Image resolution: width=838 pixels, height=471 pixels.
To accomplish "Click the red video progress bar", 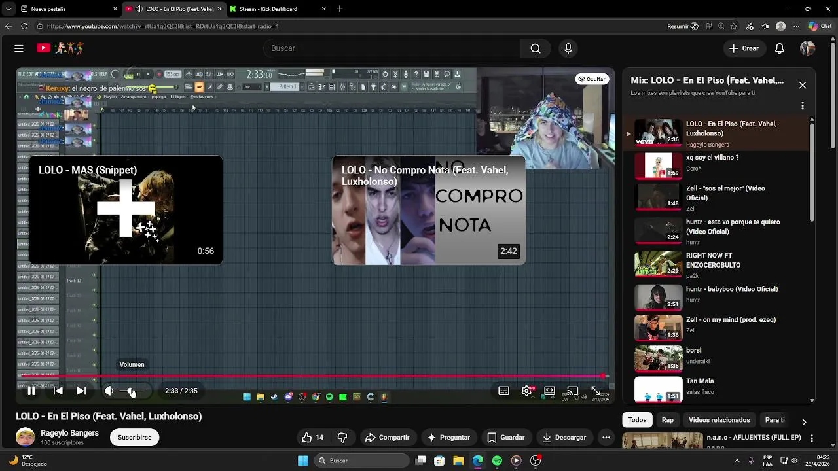I will (314, 376).
